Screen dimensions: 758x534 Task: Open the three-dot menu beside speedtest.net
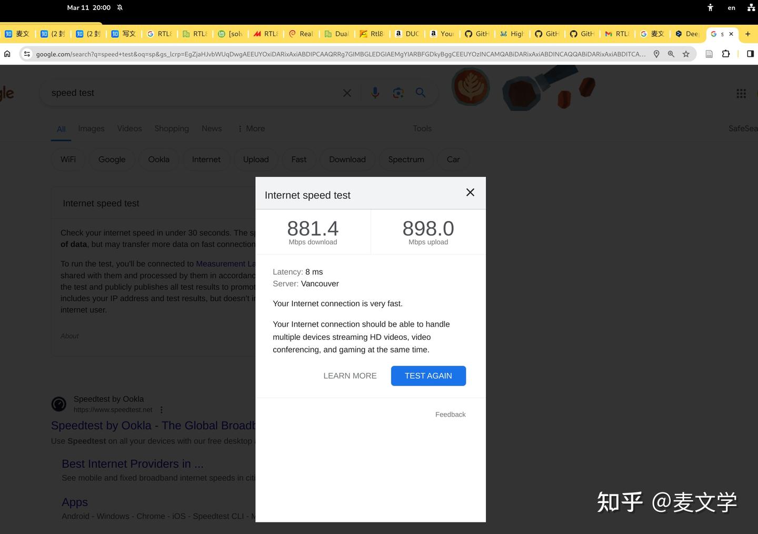click(x=161, y=409)
